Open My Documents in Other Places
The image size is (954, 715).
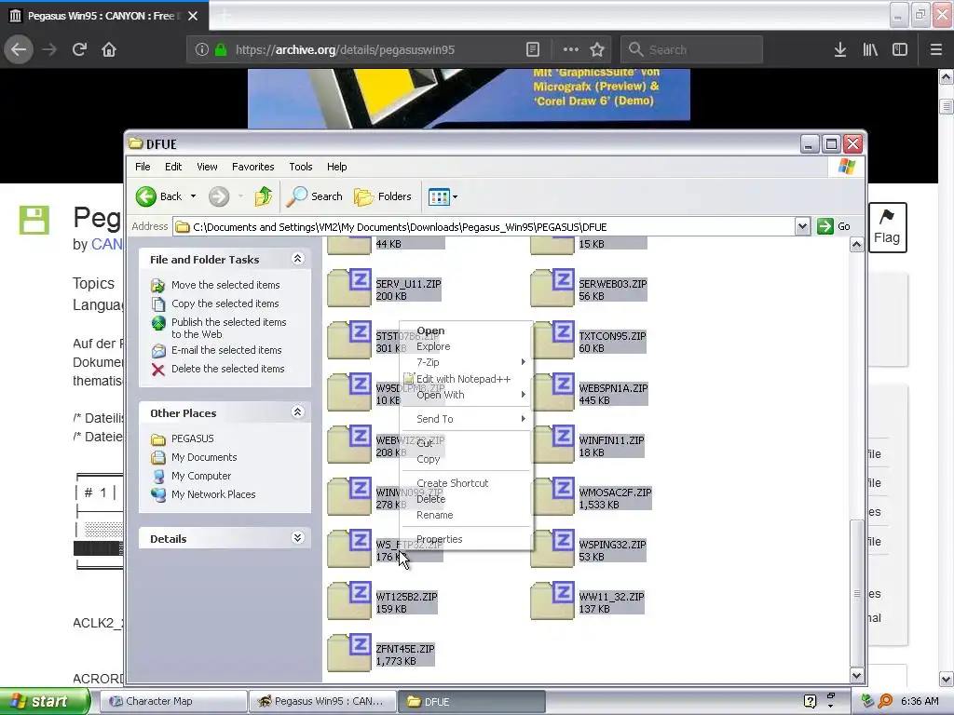point(204,457)
